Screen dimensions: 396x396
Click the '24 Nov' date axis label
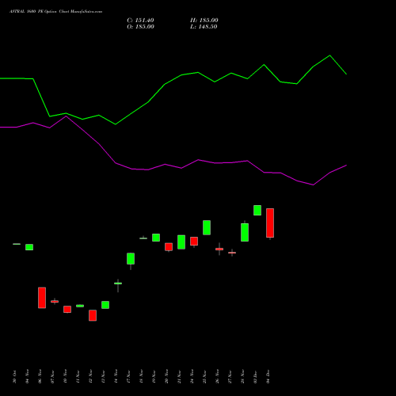(192, 376)
